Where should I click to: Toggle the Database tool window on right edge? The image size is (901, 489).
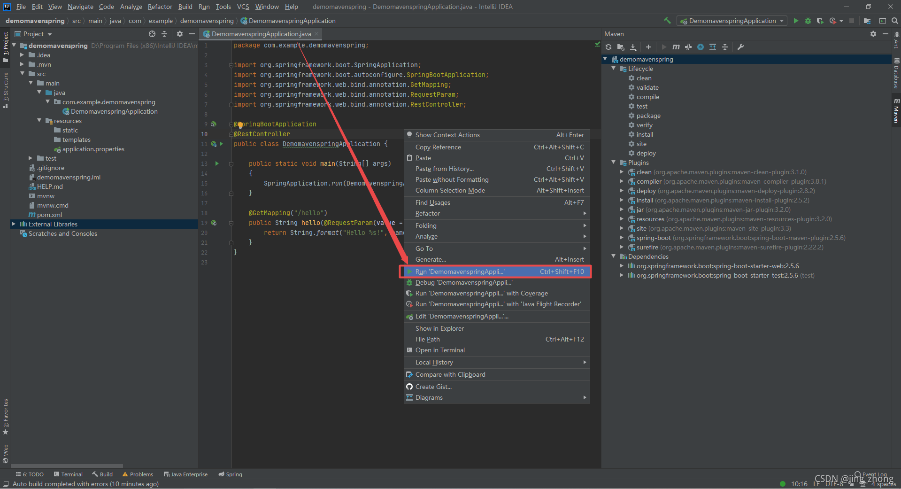click(896, 74)
